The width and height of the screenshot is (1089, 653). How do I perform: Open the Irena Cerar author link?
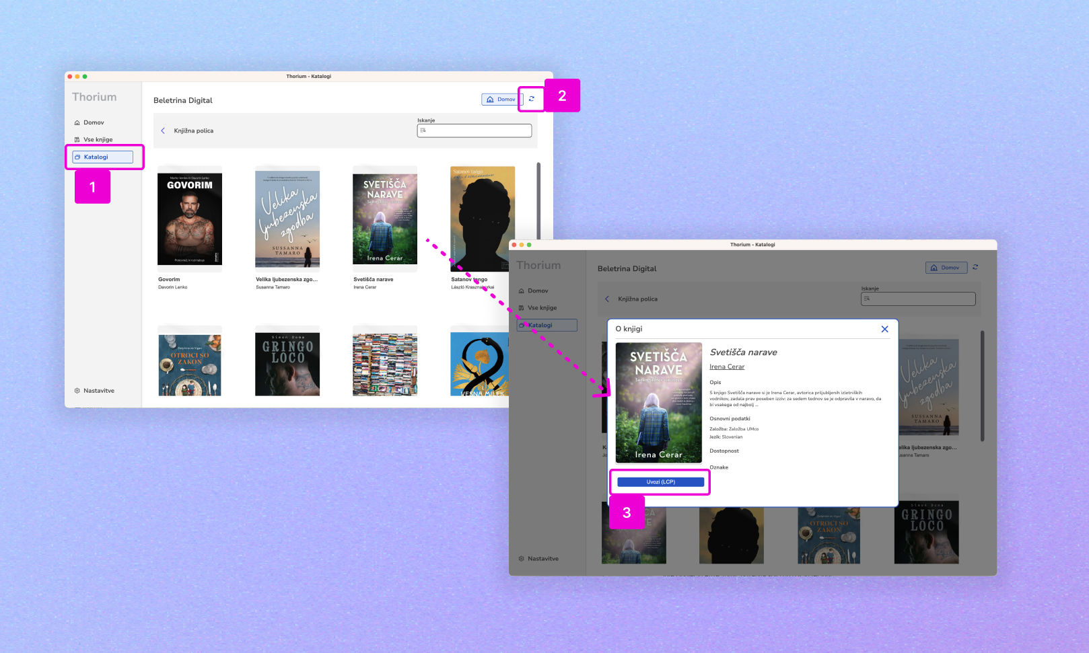[x=727, y=367]
